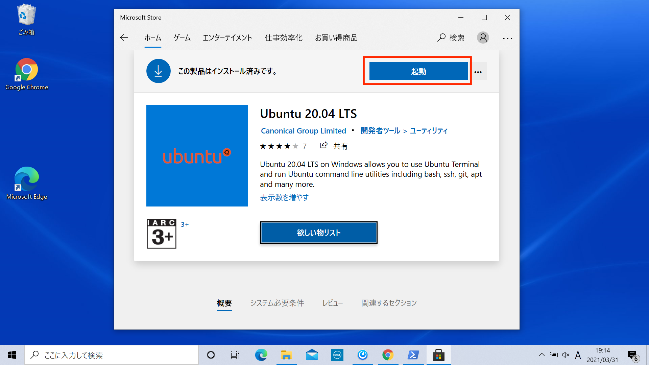Click the blue download status icon
The image size is (649, 365).
coord(158,71)
